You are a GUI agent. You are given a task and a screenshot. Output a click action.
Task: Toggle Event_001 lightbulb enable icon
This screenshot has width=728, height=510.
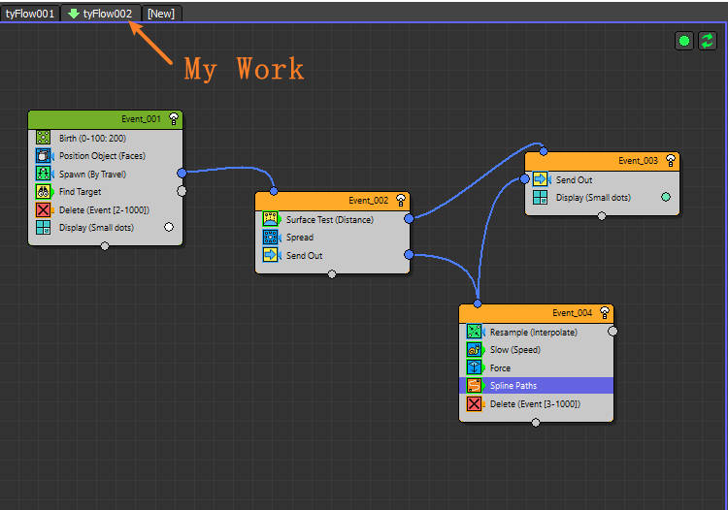click(174, 119)
